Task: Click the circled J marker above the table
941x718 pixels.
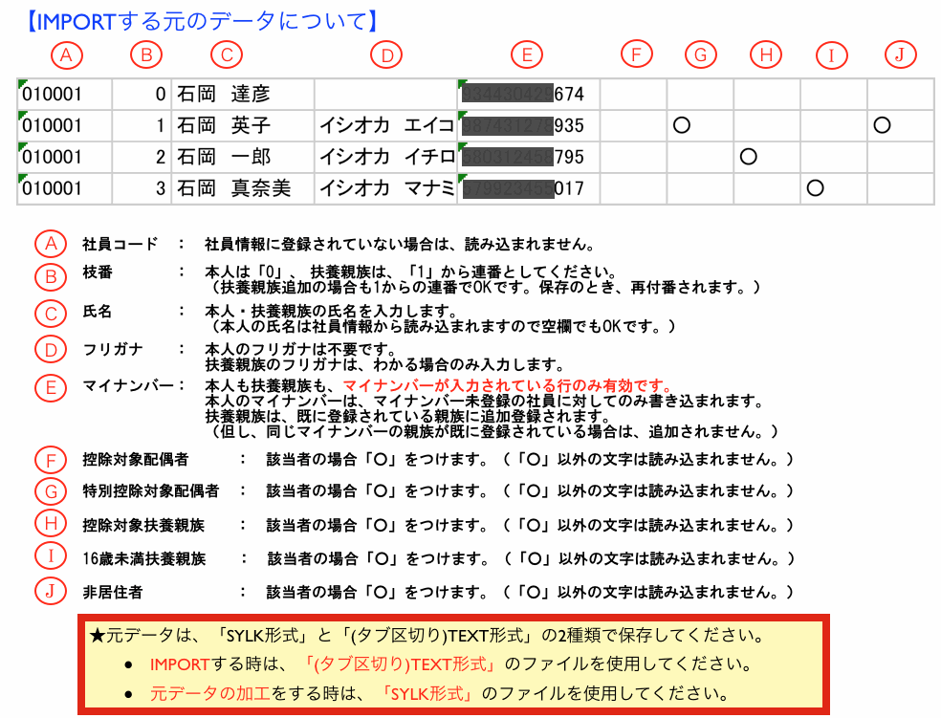Action: point(899,55)
